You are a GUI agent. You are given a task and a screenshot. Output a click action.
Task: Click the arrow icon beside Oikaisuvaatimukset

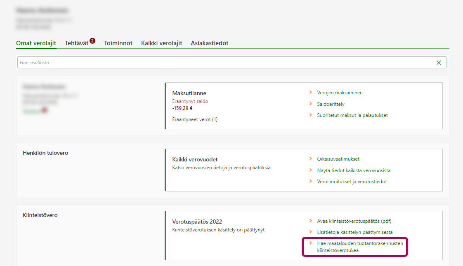coord(311,159)
